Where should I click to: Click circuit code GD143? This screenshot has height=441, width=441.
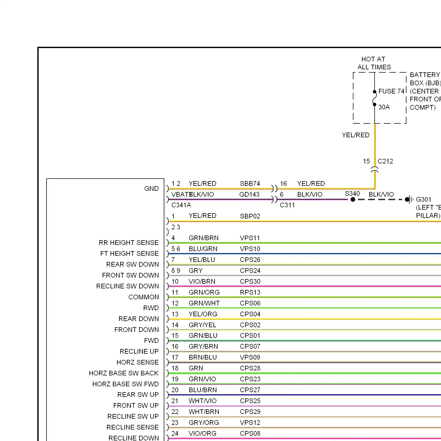249,194
